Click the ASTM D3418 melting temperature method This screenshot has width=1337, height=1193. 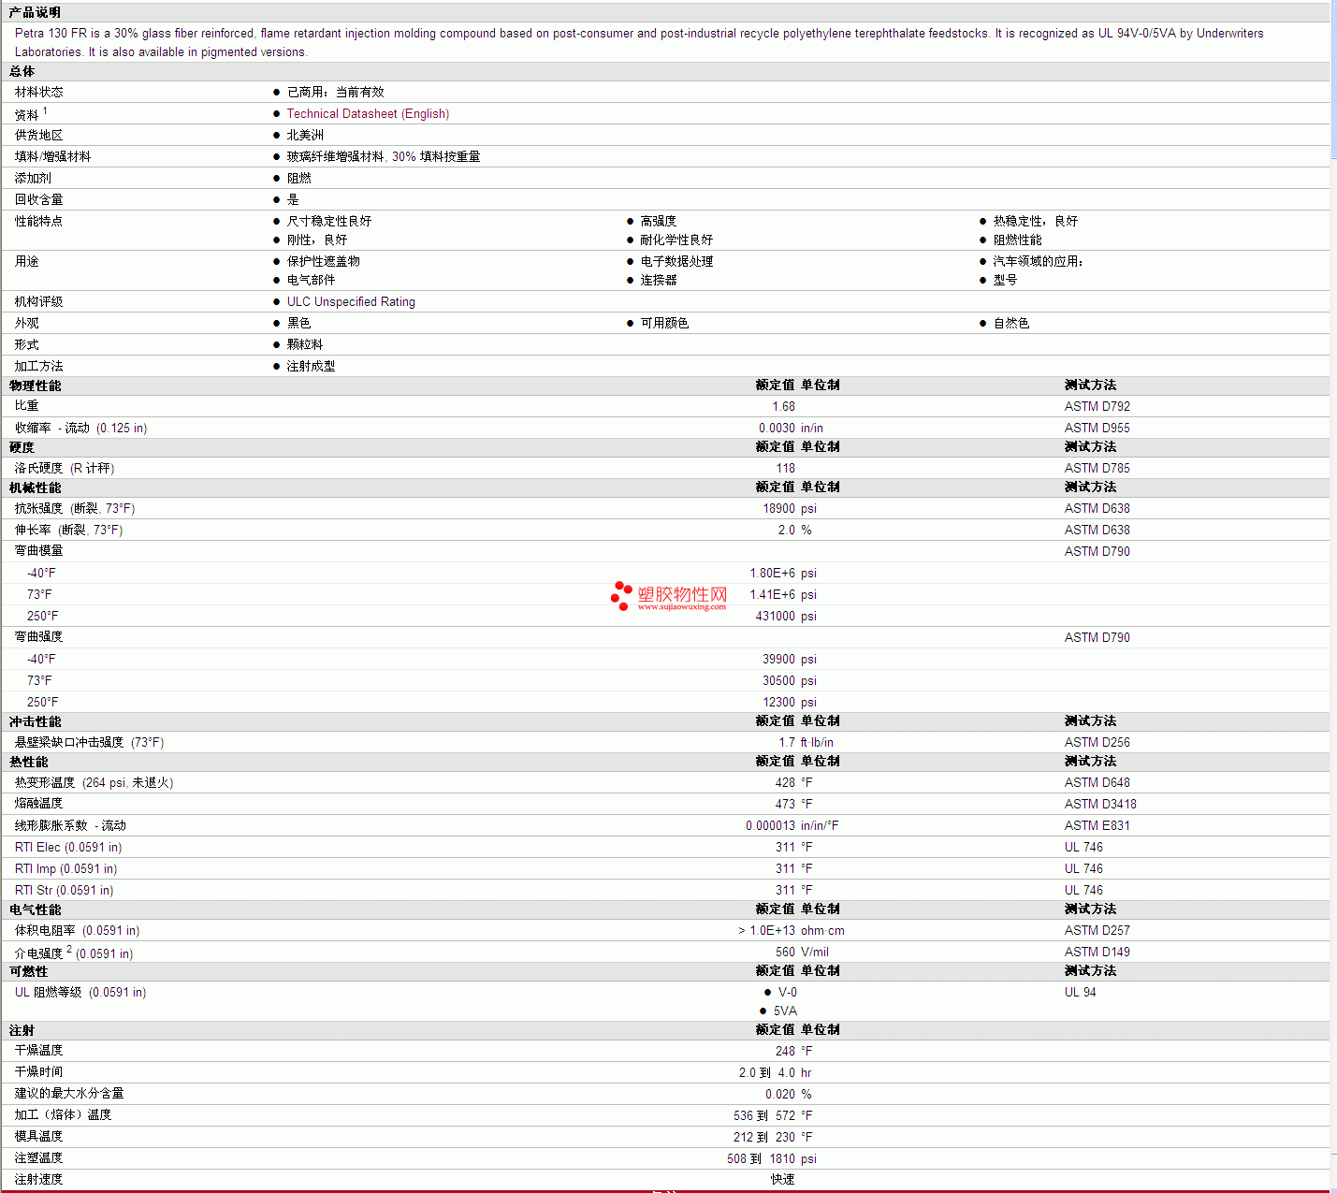(x=1100, y=805)
